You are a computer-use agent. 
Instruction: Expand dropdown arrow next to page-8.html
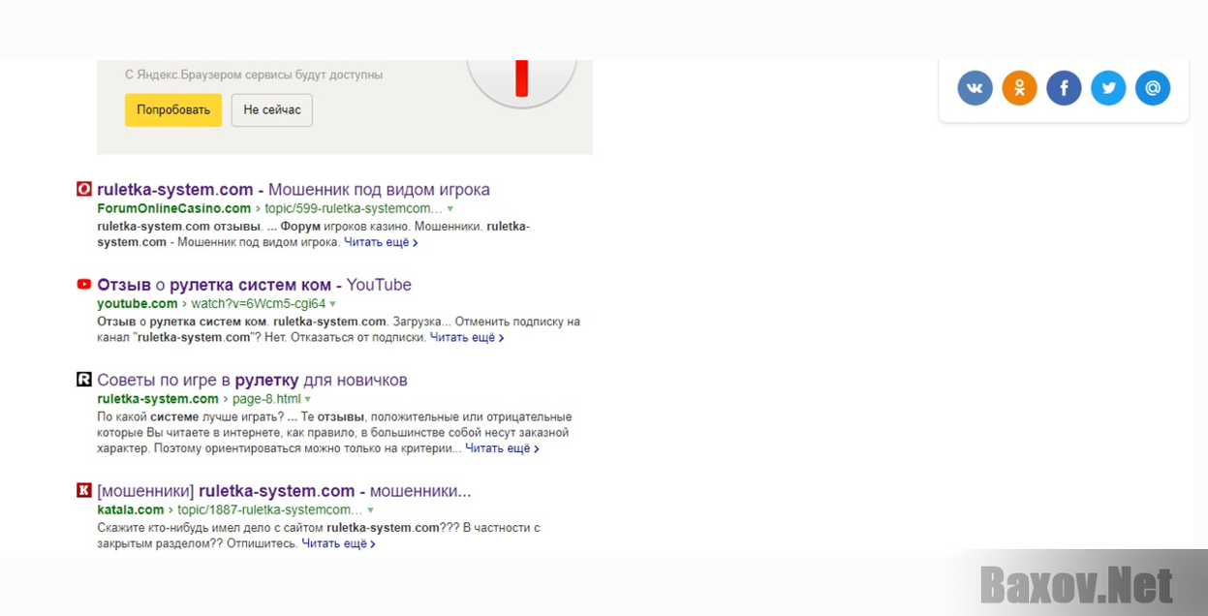[x=308, y=399]
